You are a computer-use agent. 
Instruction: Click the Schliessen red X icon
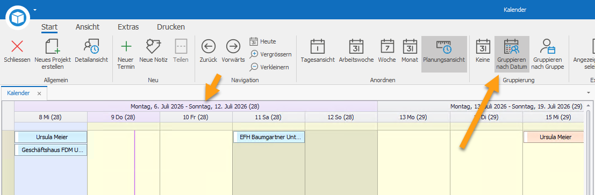[17, 46]
